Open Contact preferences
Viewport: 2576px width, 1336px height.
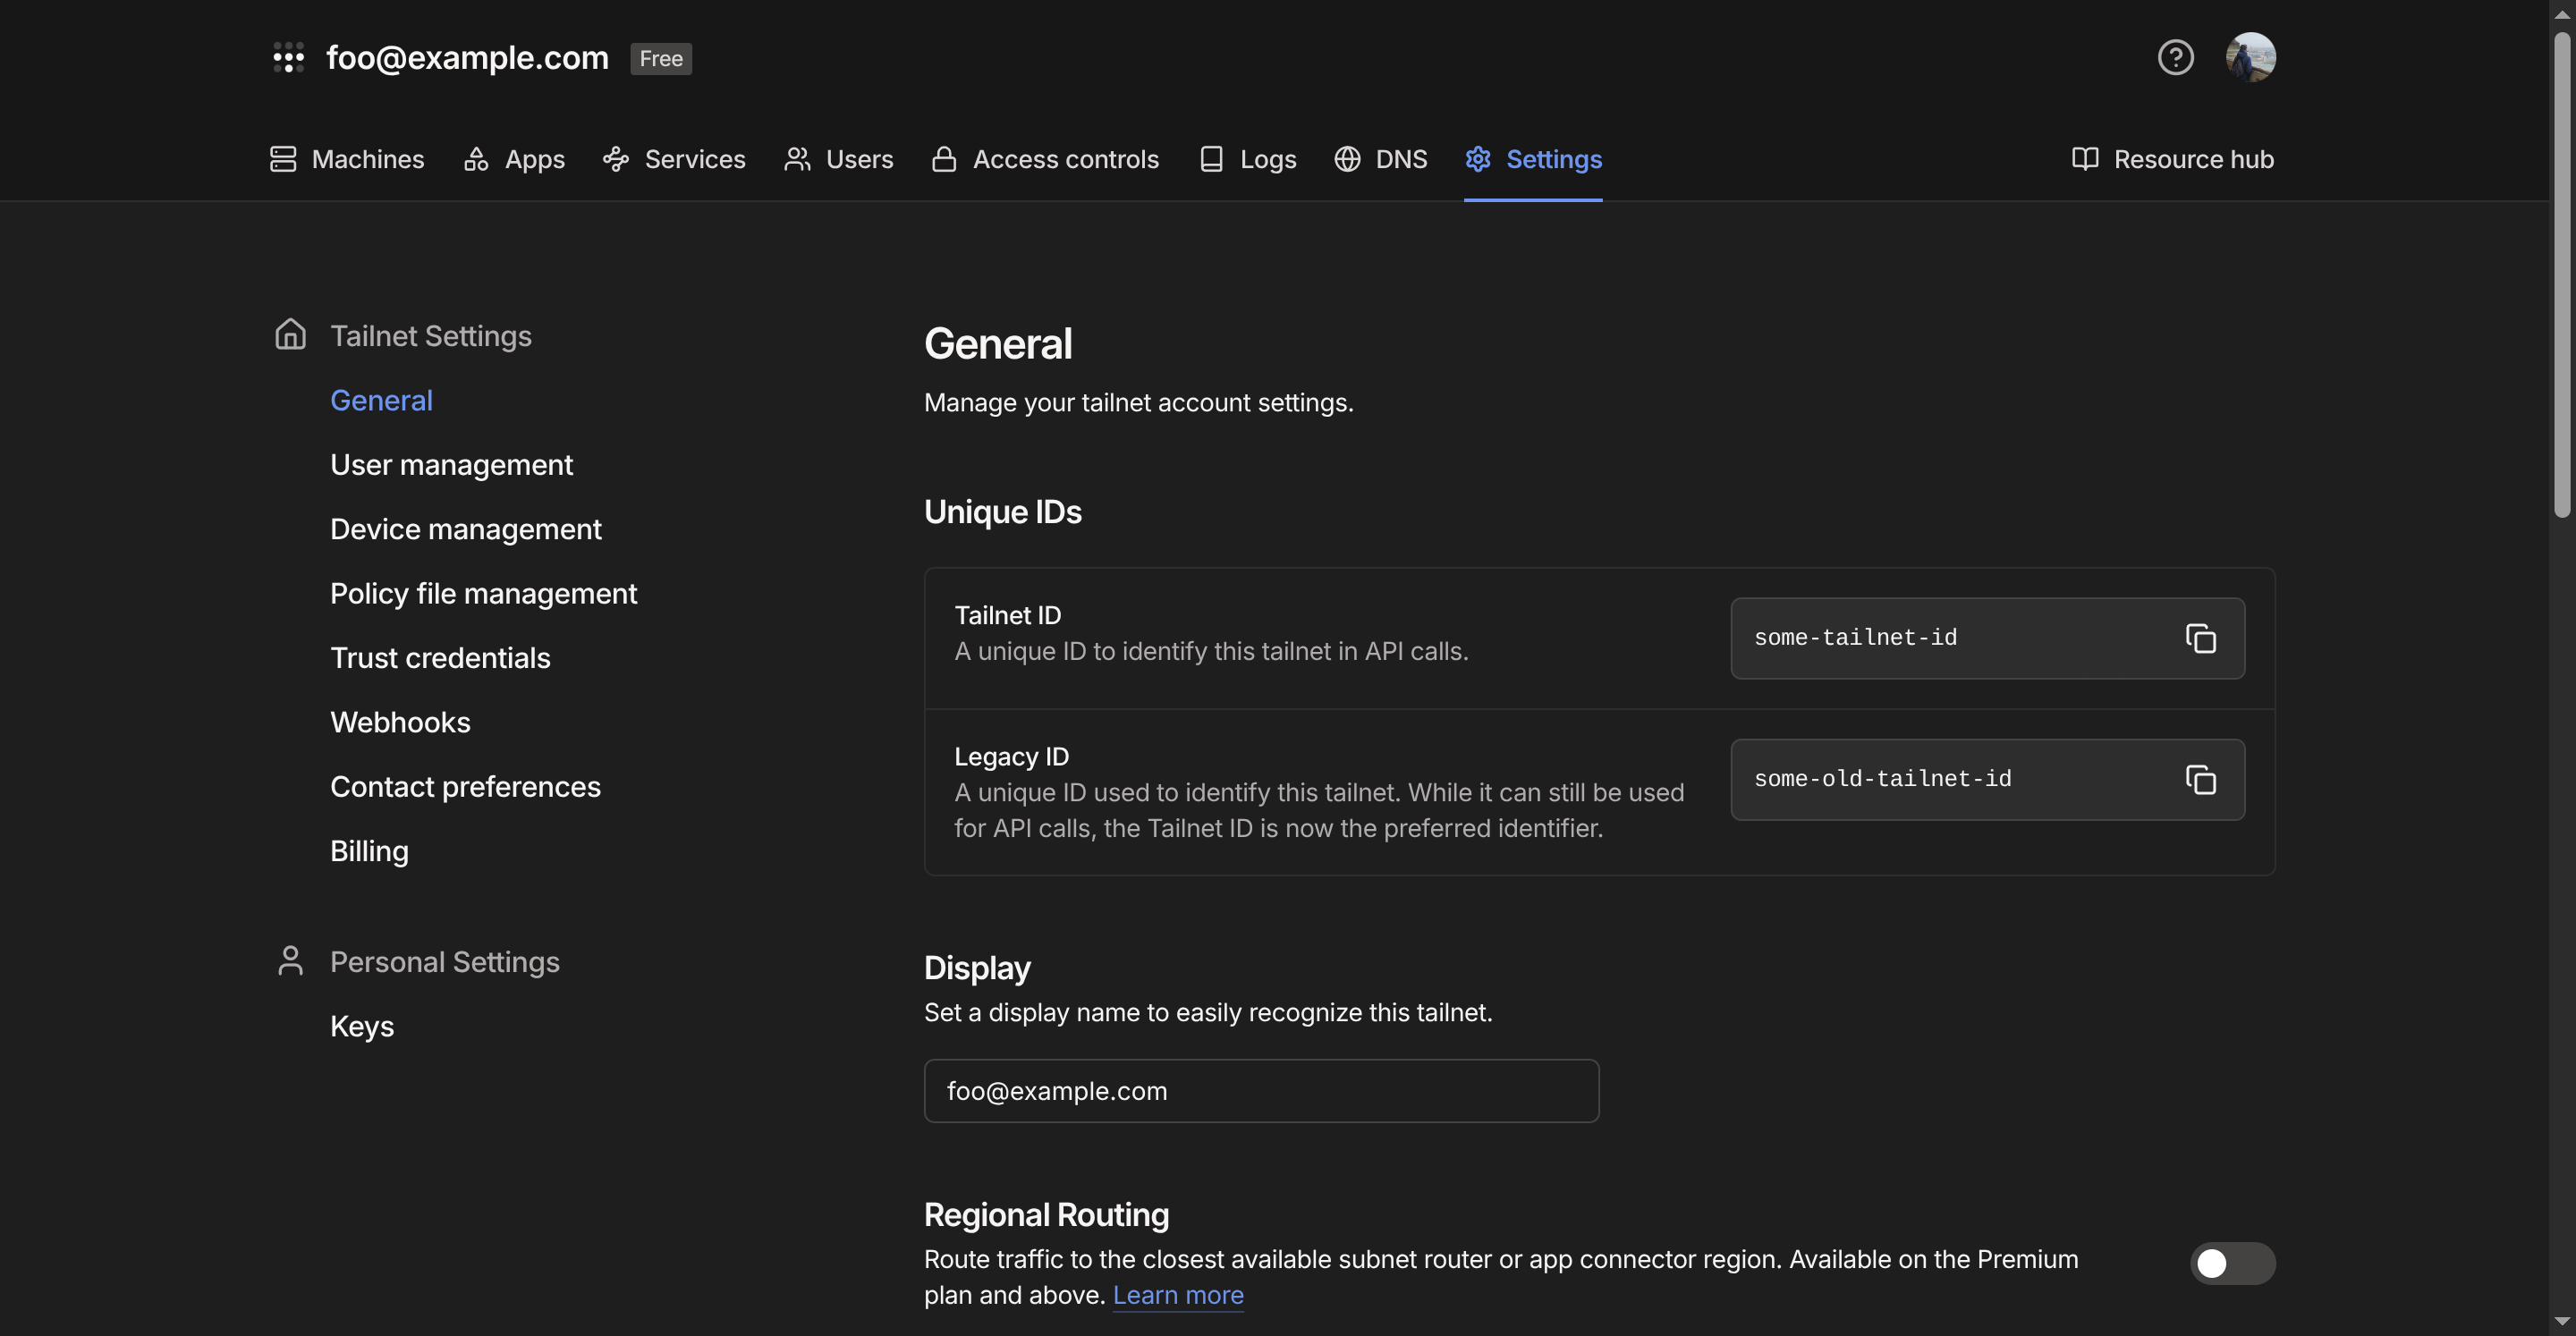(465, 786)
